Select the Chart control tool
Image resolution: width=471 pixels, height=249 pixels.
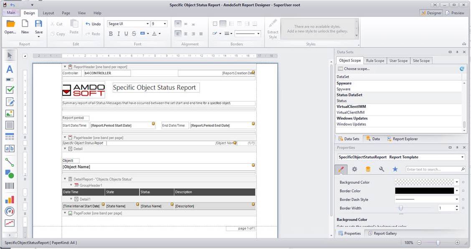click(10, 200)
